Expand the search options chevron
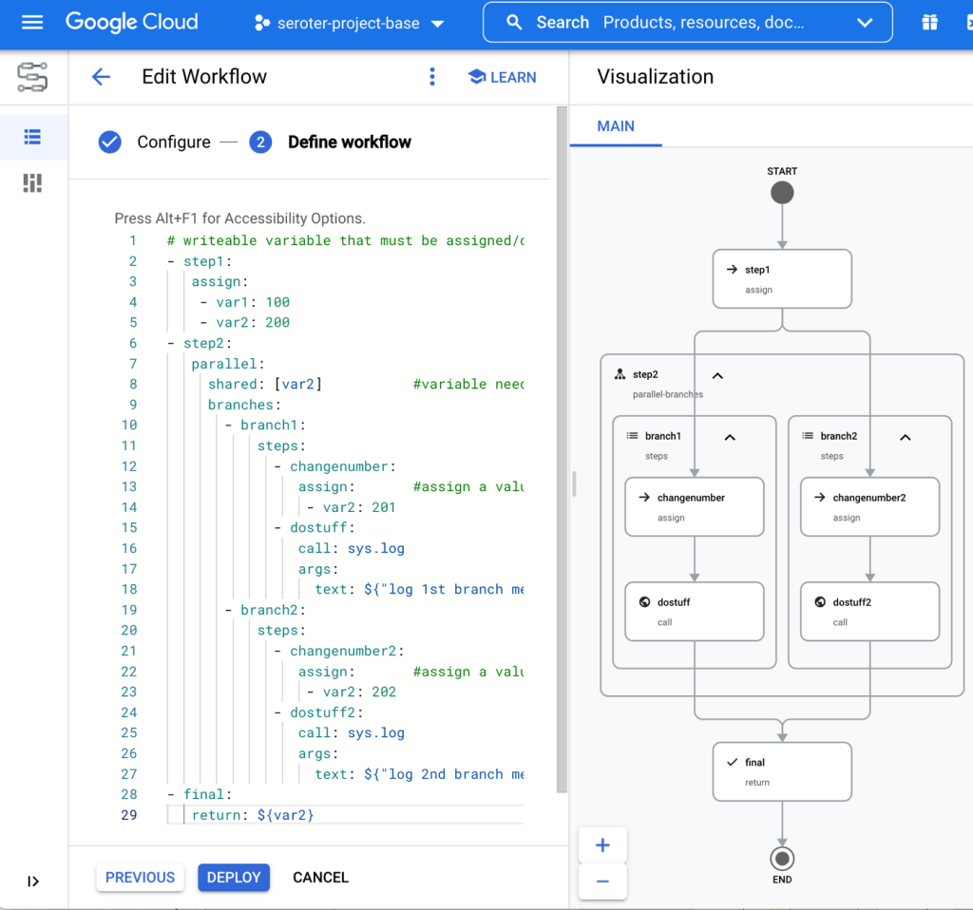 coord(863,22)
